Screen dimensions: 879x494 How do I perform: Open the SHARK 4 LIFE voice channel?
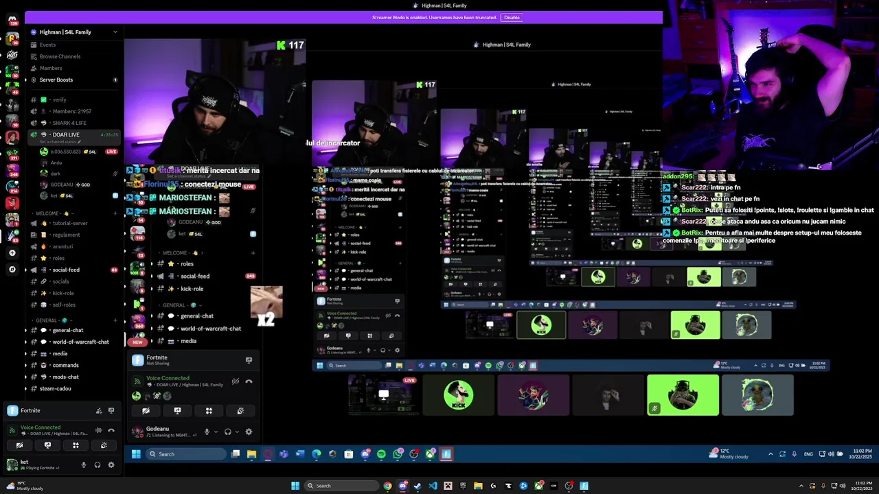[x=74, y=123]
